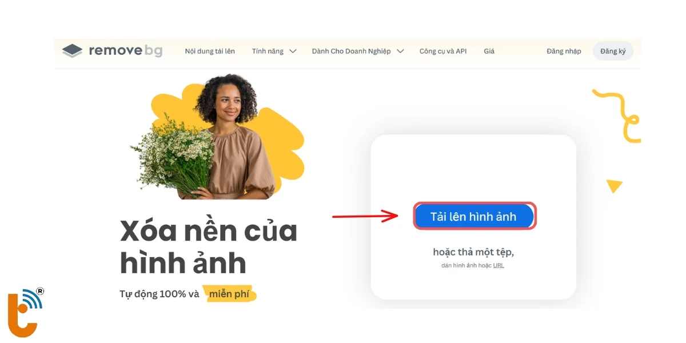Click the yellow triangle decoration icon
The width and height of the screenshot is (686, 343).
tap(614, 186)
